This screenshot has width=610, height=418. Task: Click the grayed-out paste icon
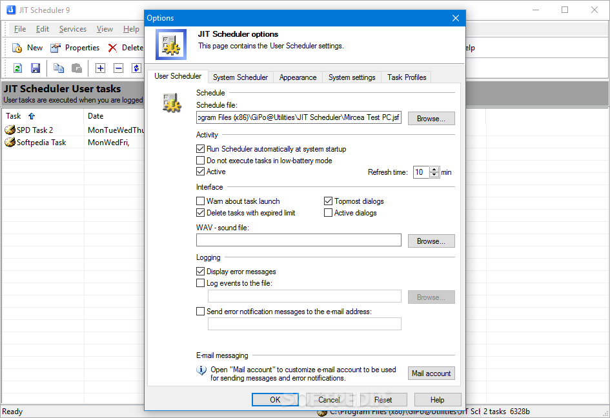click(x=77, y=68)
